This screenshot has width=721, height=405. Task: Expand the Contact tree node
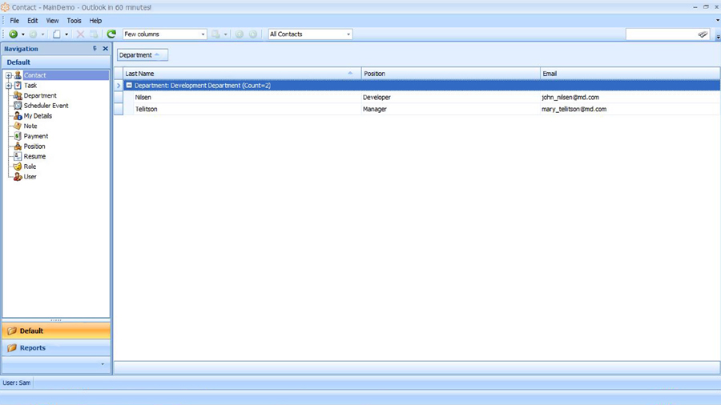click(9, 76)
